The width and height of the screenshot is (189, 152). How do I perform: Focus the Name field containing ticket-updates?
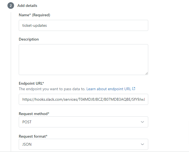click(83, 25)
